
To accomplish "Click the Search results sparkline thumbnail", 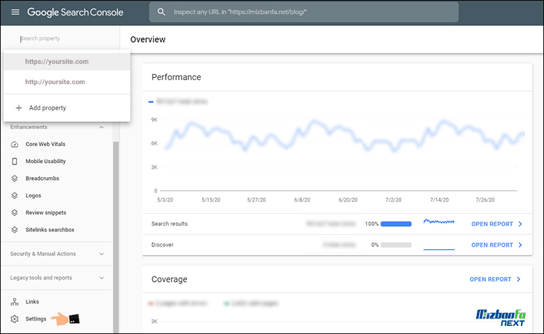I will (439, 222).
